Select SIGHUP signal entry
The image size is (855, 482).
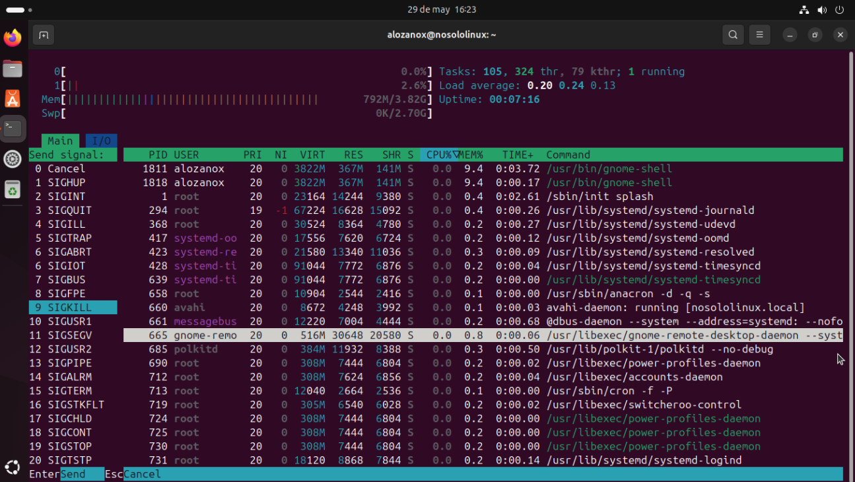point(66,183)
